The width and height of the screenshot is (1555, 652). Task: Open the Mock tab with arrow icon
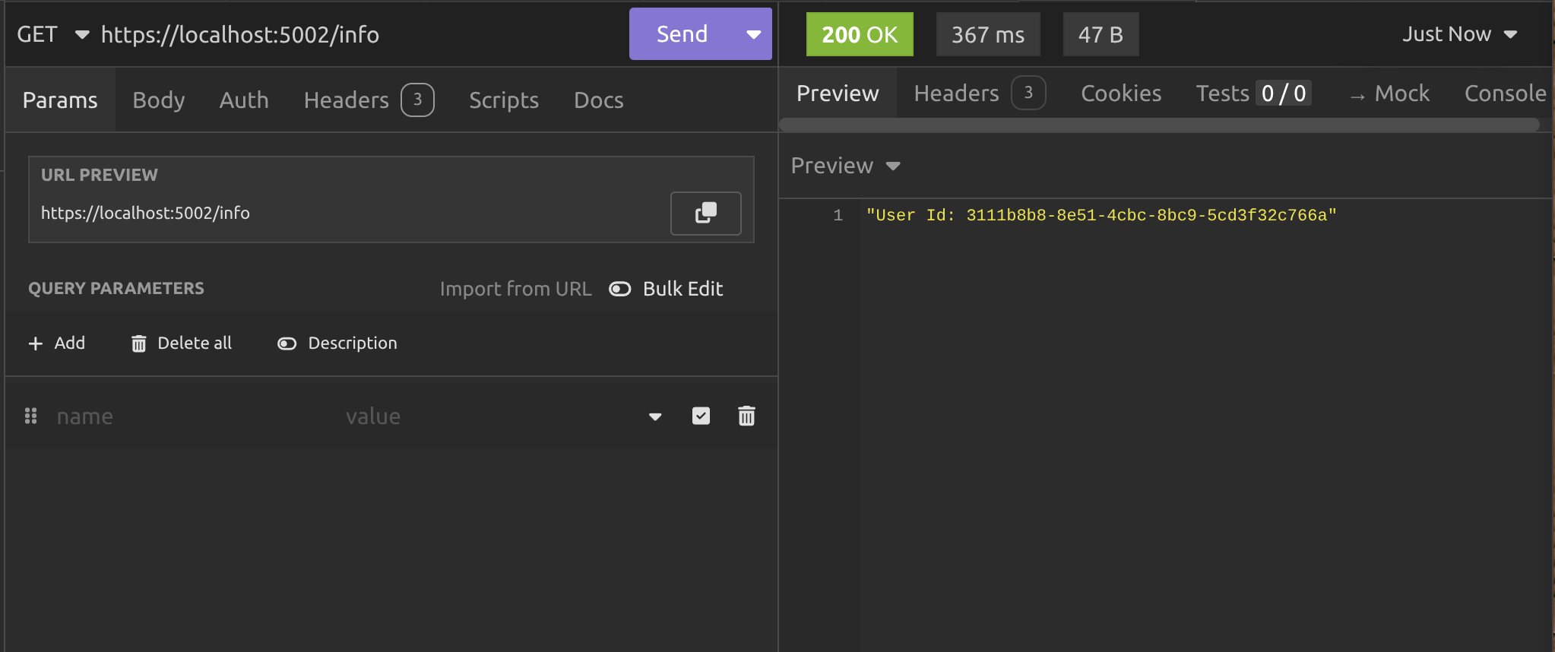pyautogui.click(x=1389, y=93)
